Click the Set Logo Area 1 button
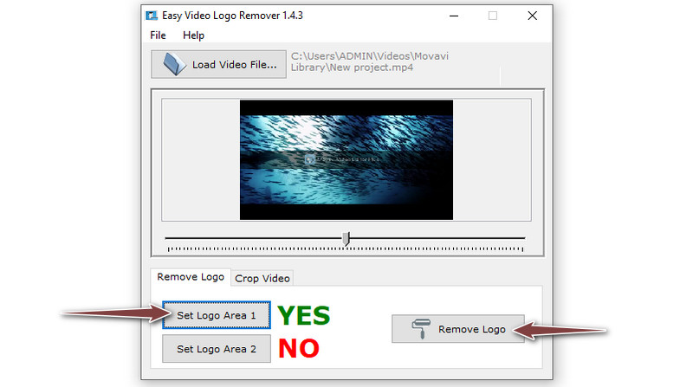Image resolution: width=693 pixels, height=387 pixels. pos(217,315)
